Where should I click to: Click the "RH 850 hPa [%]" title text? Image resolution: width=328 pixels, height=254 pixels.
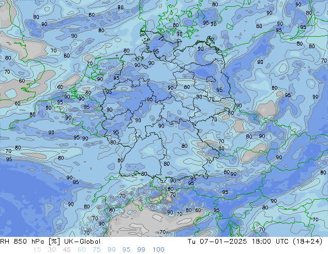tap(30, 242)
